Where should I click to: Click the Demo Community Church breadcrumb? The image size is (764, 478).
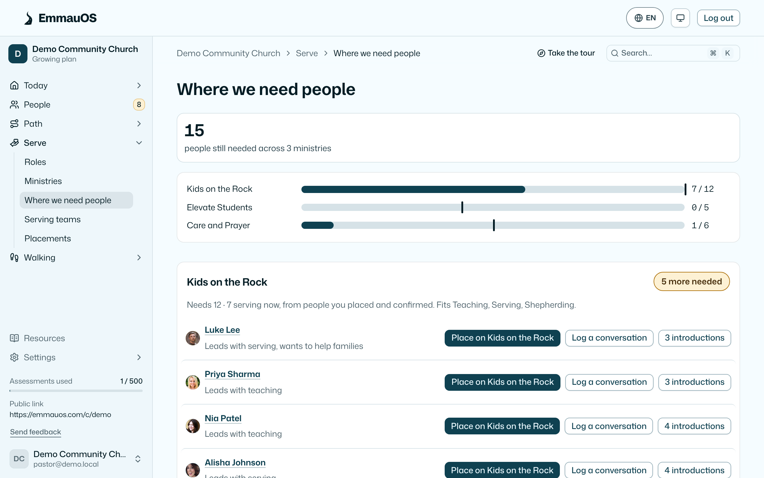click(x=228, y=53)
